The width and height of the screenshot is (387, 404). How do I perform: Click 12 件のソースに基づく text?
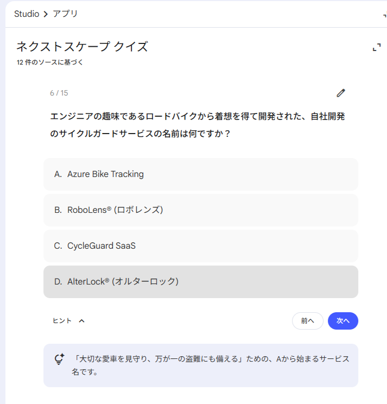(x=50, y=62)
